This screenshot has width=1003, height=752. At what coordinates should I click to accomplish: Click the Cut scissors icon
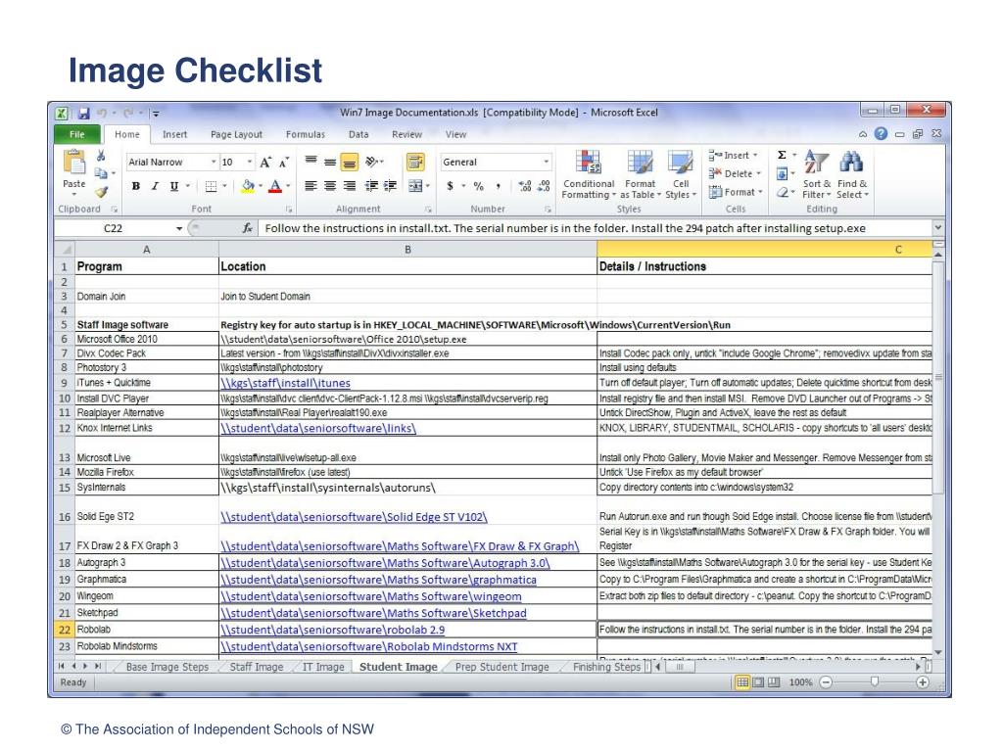101,156
